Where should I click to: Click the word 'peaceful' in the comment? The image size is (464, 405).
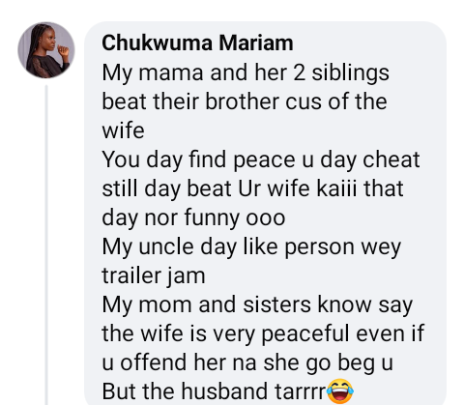click(x=304, y=334)
